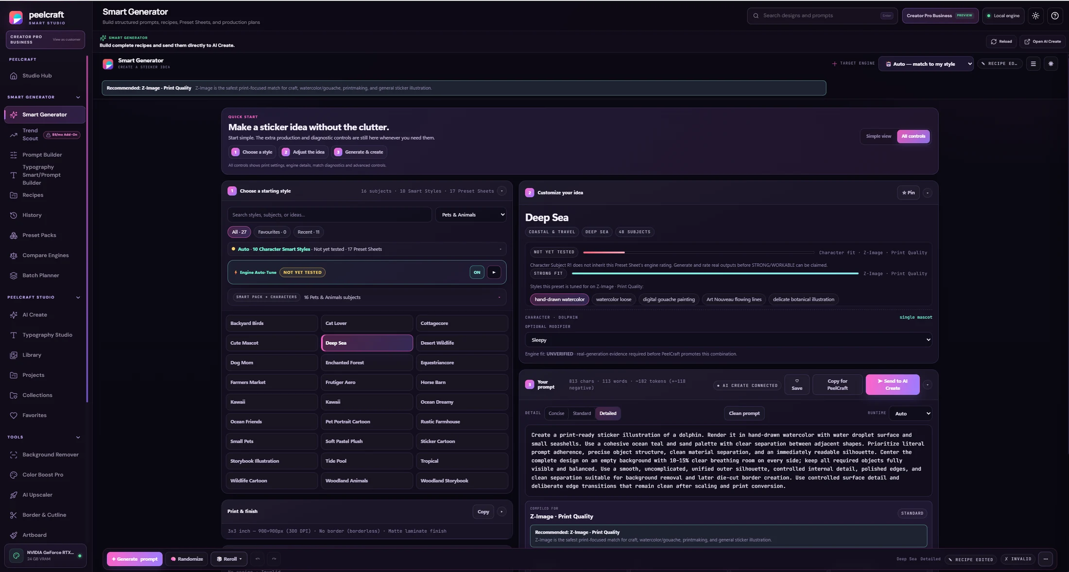1069x572 pixels.
Task: Set prompt detail to Standard
Action: [582, 413]
